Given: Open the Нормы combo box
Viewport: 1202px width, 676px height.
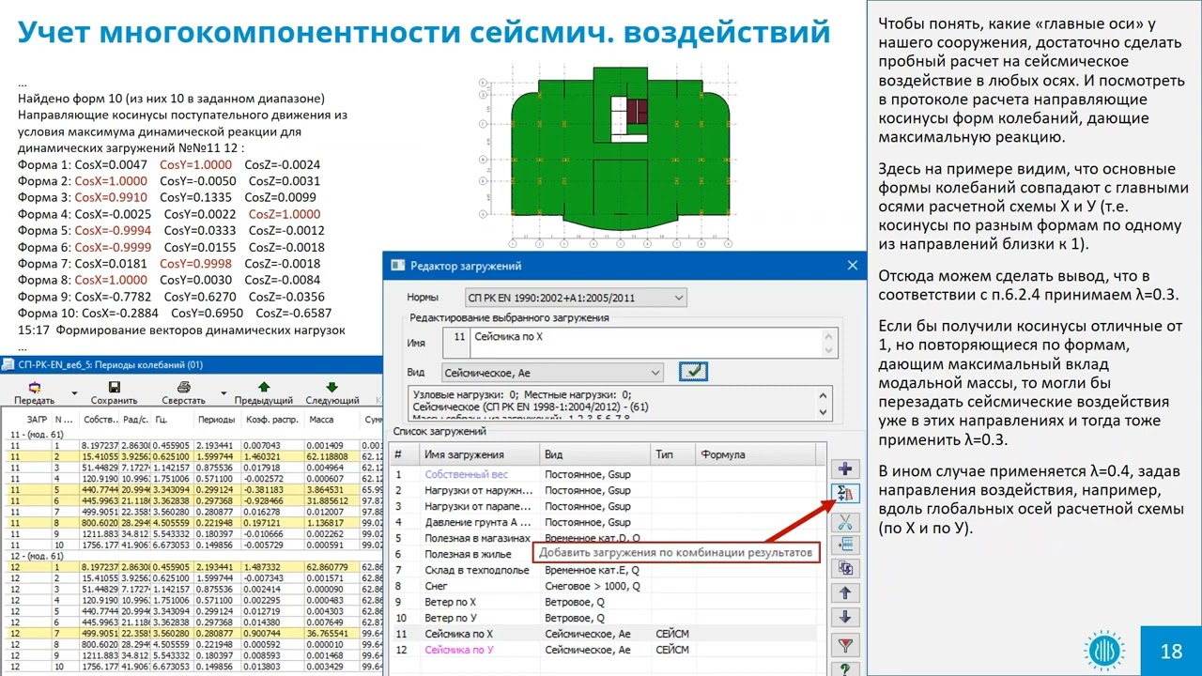Looking at the screenshot, I should coord(575,298).
